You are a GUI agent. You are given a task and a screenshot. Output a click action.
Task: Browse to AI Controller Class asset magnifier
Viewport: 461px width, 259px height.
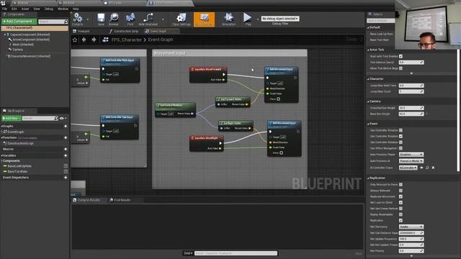(427, 168)
